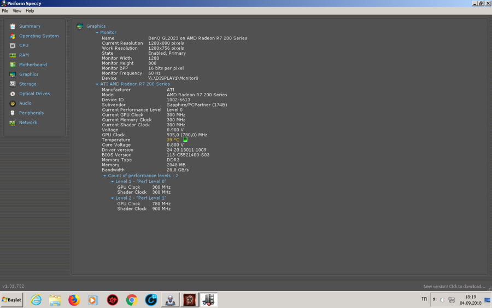The height and width of the screenshot is (308, 492).
Task: Open the media player taskbar icon
Action: pyautogui.click(x=93, y=300)
